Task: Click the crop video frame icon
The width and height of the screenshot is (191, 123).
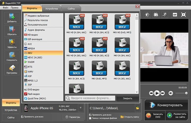Action: point(156,15)
